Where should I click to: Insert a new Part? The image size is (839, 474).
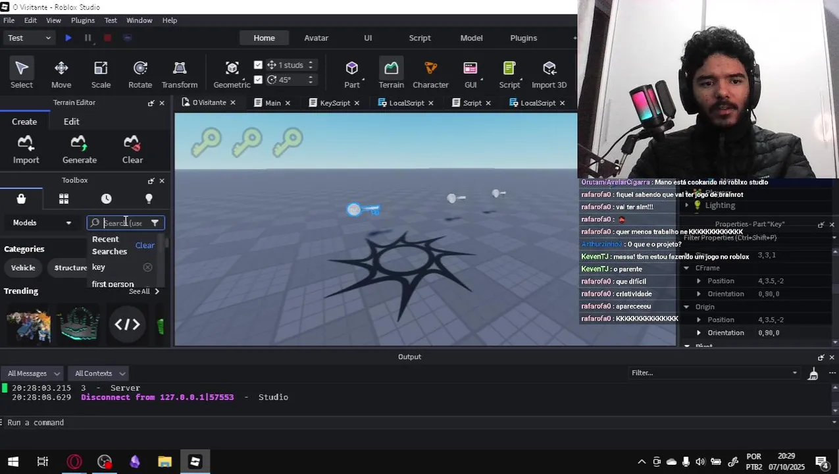click(x=352, y=74)
